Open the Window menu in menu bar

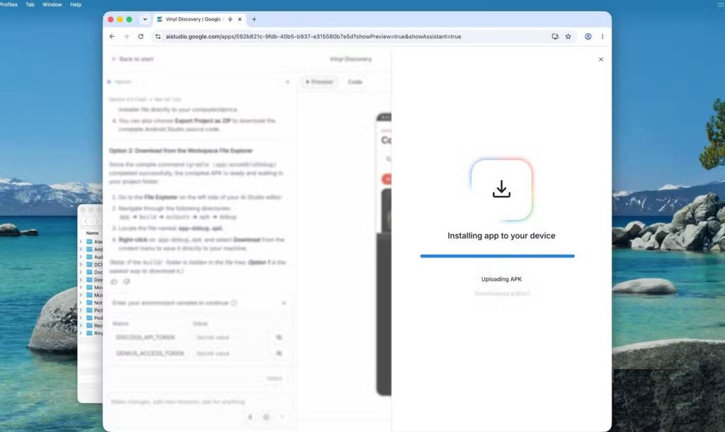[52, 5]
